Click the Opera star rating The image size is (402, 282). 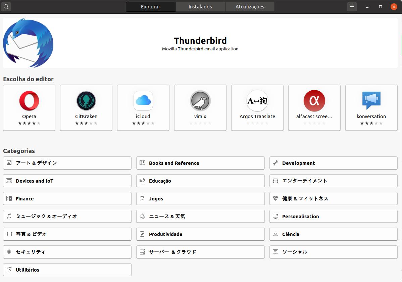point(29,123)
